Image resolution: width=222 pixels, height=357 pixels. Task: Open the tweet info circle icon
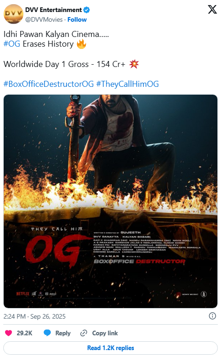coord(212,316)
